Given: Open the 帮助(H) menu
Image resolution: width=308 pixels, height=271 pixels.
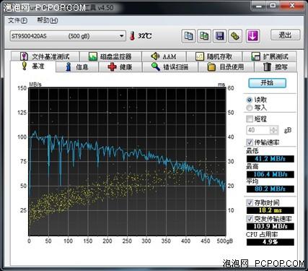Looking at the screenshot, I should 48,20.
